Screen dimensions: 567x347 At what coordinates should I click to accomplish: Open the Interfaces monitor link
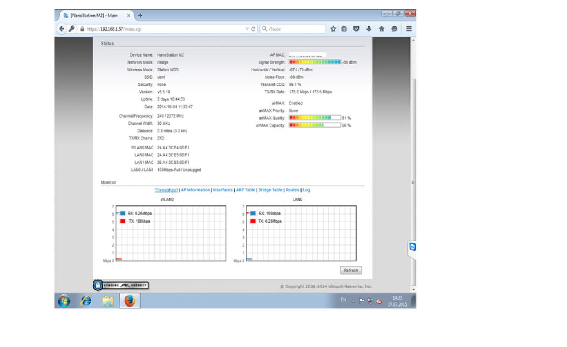coord(223,190)
